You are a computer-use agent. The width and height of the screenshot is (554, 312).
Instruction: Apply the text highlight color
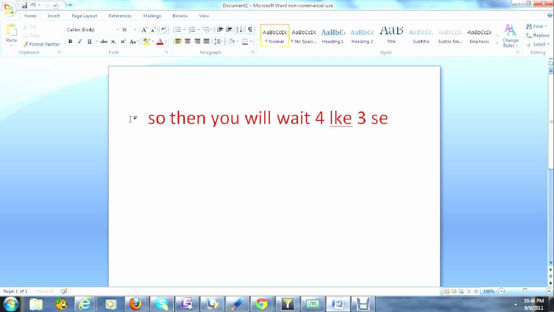click(x=146, y=42)
